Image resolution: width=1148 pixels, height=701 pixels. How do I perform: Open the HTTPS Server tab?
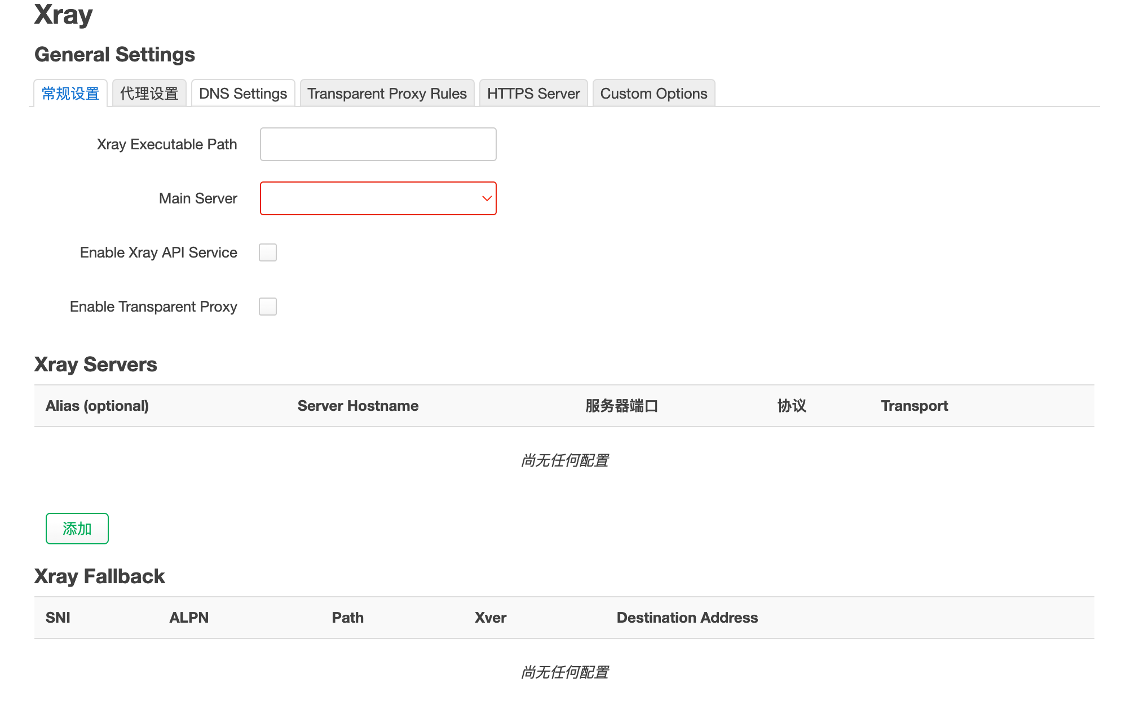533,93
